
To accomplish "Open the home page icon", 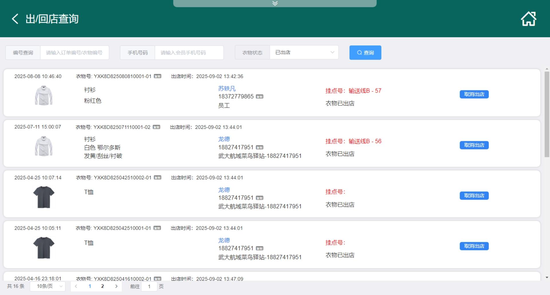I will click(x=529, y=19).
